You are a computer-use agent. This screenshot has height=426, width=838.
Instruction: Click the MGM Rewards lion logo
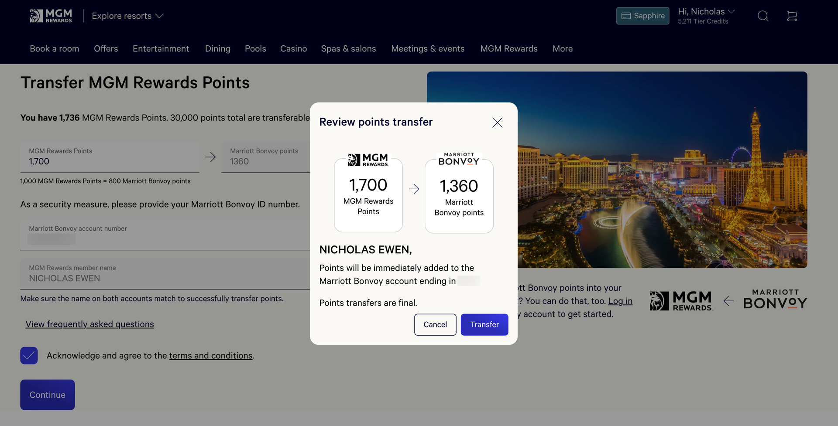tap(51, 15)
